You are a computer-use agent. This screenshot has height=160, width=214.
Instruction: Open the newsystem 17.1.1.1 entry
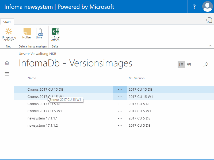click(43, 118)
